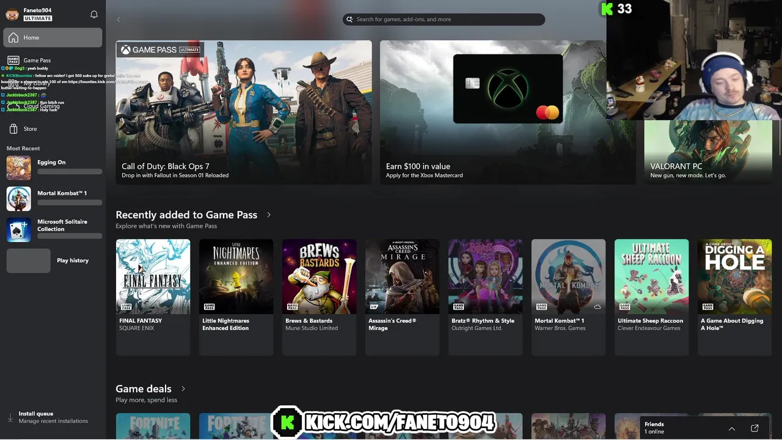Click Mortal Kombat 1 sidebar thumbnail icon

point(18,198)
